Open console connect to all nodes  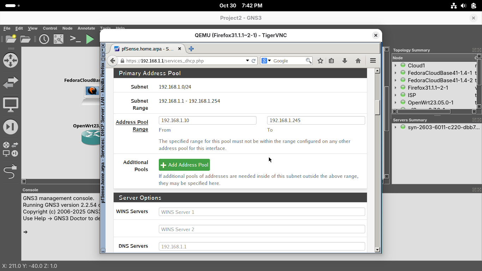point(75,39)
